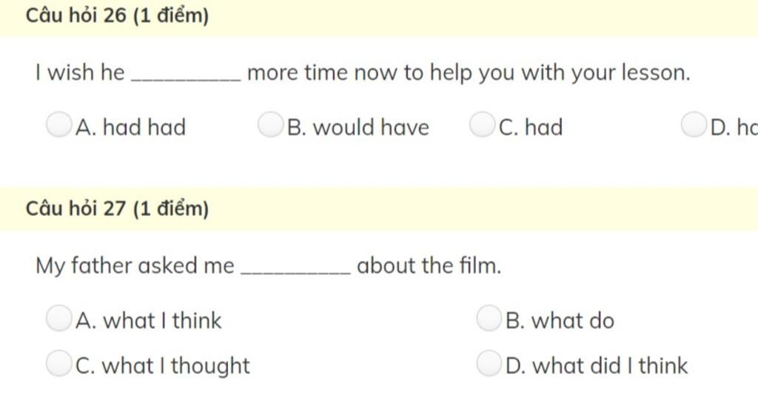Click the cut-off option D text in question 26
This screenshot has height=400, width=758.
(x=734, y=128)
